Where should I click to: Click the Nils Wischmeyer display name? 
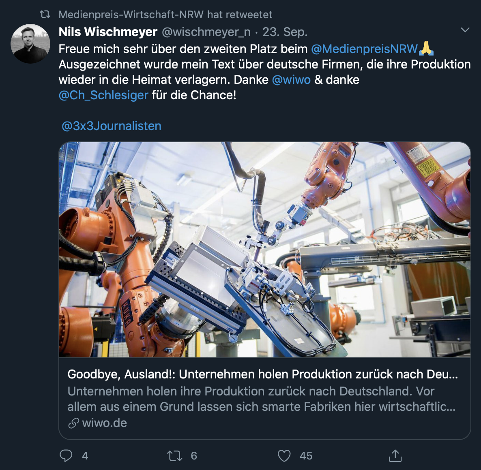pos(108,32)
